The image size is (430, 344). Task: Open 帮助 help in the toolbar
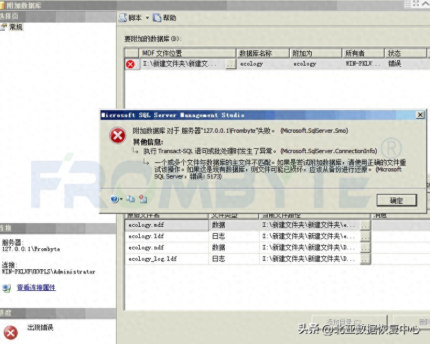(164, 18)
